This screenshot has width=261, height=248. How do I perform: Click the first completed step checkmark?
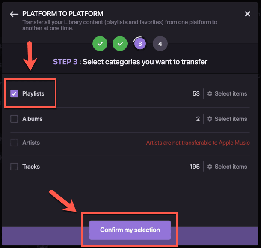coord(100,43)
